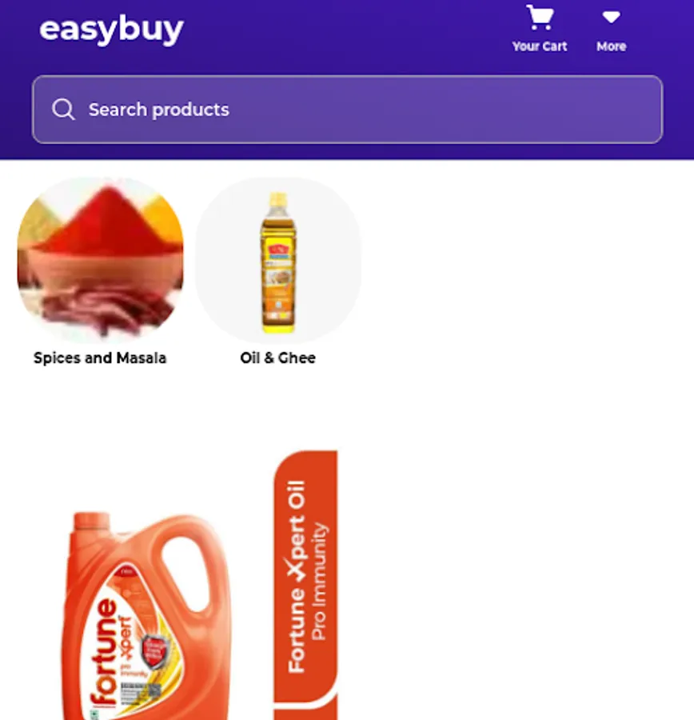
Task: Select the Your Cart label
Action: click(x=540, y=46)
